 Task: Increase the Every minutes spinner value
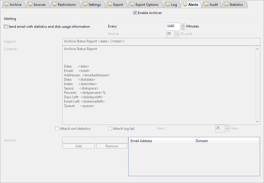pos(183,25)
